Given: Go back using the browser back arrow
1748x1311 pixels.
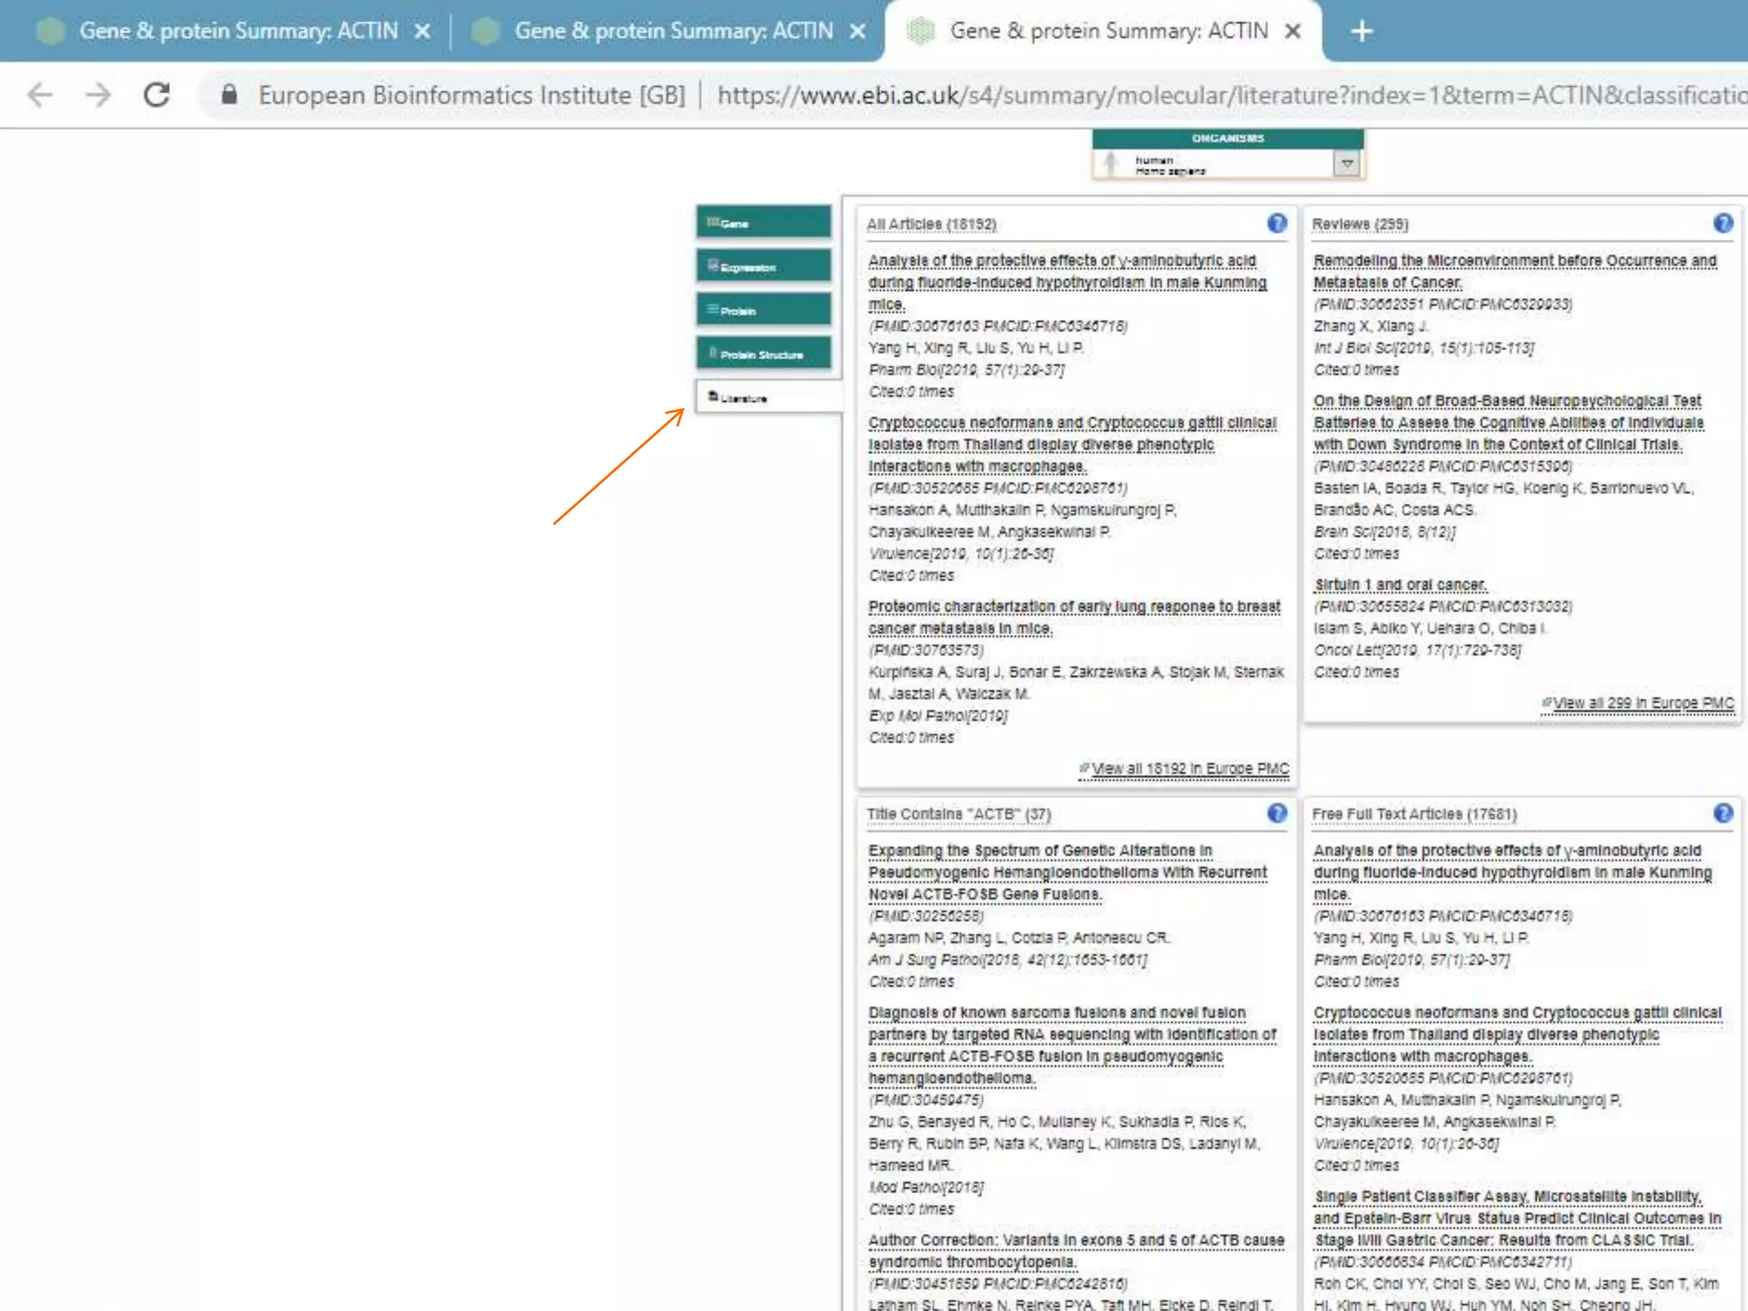Looking at the screenshot, I should pyautogui.click(x=40, y=95).
